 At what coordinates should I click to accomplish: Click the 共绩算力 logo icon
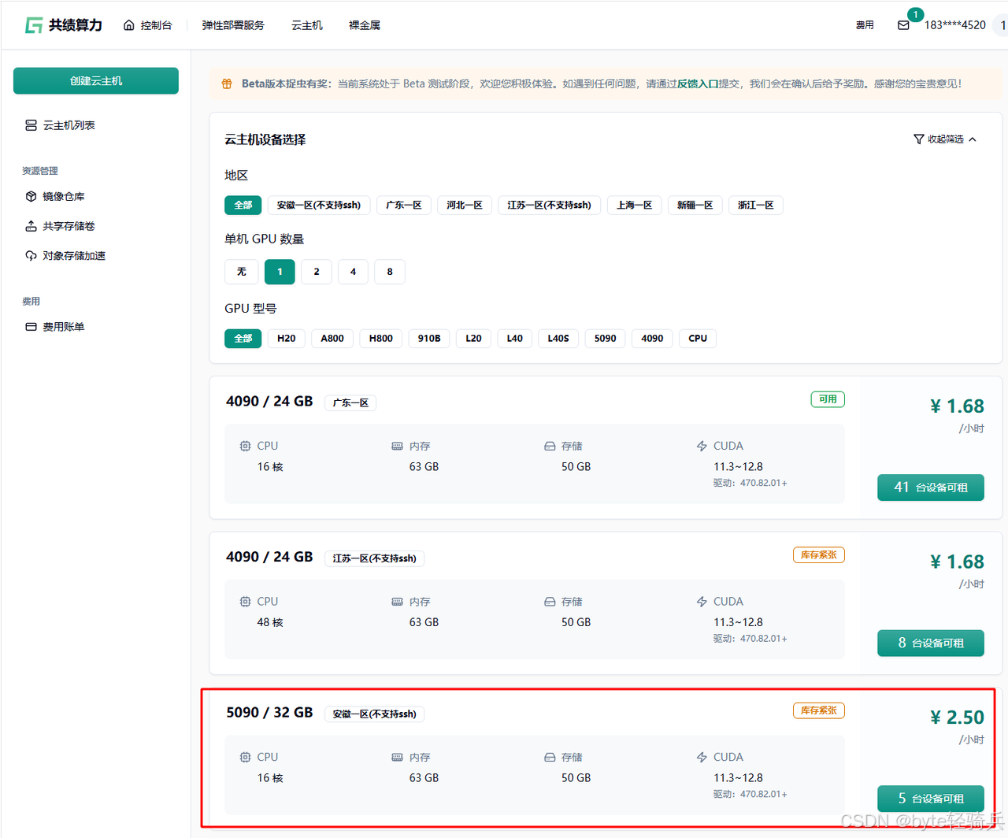point(34,25)
